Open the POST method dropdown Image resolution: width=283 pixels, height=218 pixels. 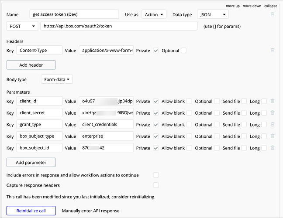click(22, 26)
